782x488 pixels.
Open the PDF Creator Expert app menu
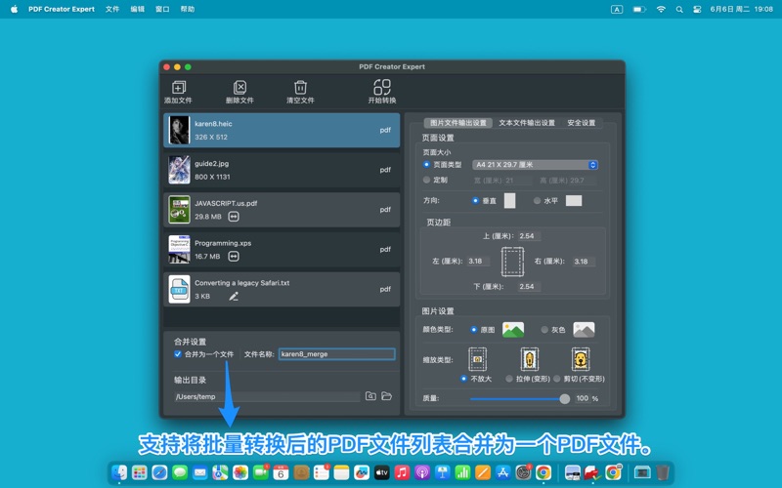[x=62, y=9]
